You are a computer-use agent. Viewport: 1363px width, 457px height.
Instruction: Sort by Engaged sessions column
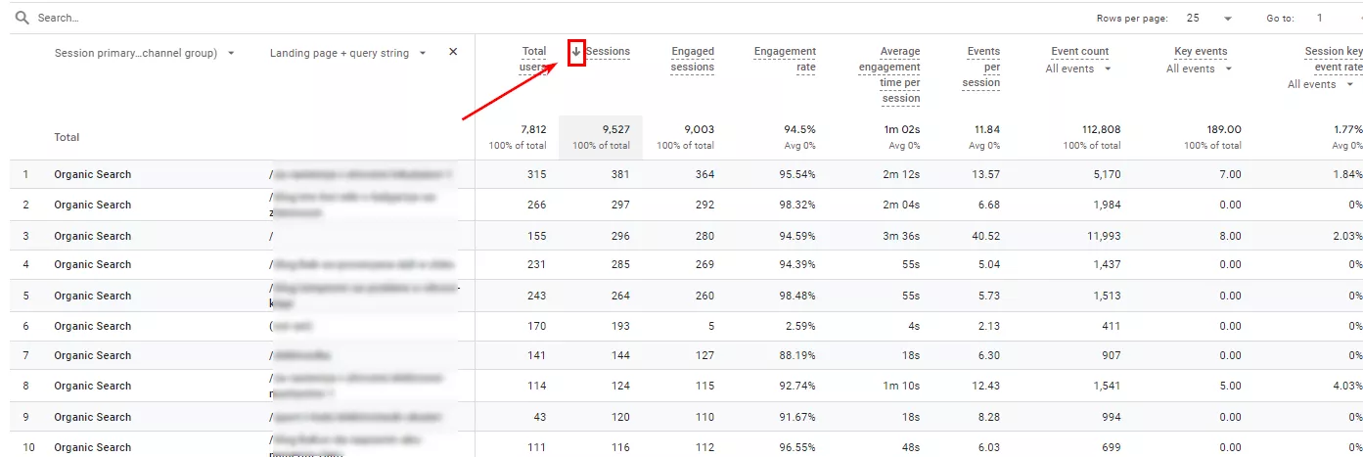pyautogui.click(x=693, y=60)
